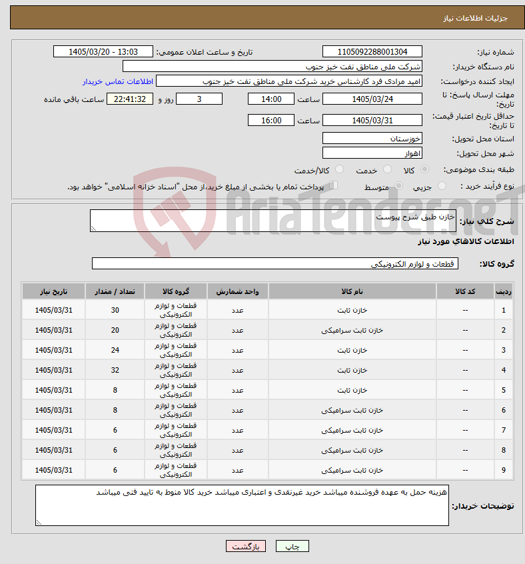Click item name خازن ثابت in row 5

tap(352, 390)
